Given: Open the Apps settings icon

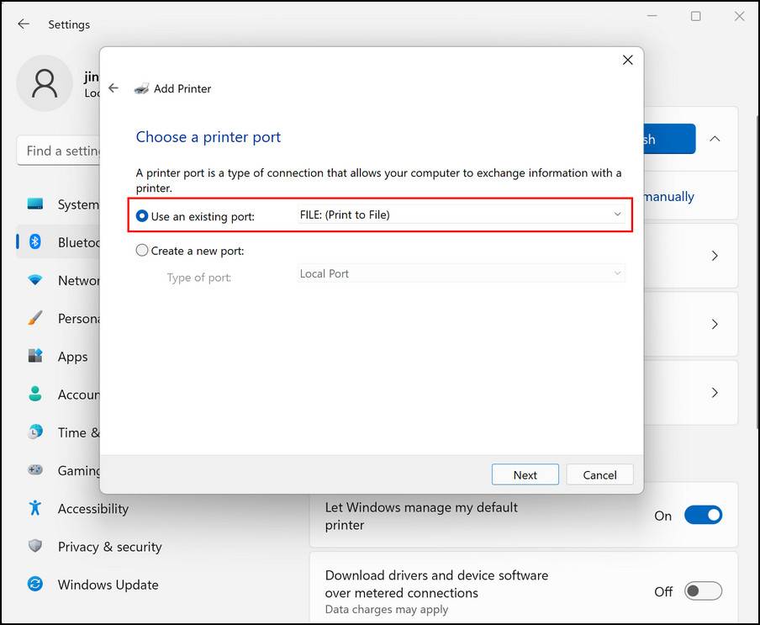Looking at the screenshot, I should tap(34, 357).
